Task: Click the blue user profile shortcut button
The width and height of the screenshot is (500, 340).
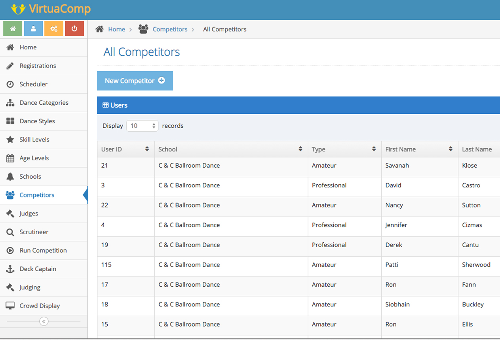Action: [x=34, y=29]
